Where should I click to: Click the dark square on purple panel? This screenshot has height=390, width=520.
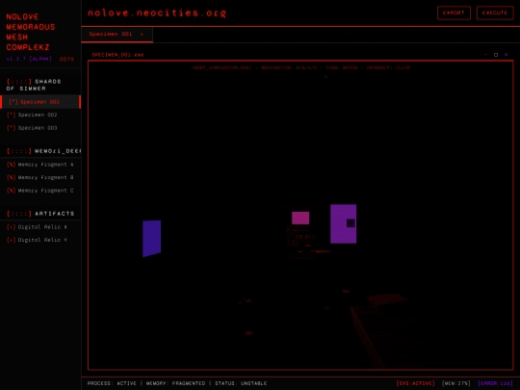[x=351, y=223]
